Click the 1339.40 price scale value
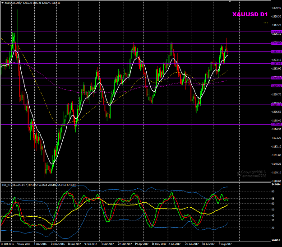The width and height of the screenshot is (282, 247). coord(277,8)
